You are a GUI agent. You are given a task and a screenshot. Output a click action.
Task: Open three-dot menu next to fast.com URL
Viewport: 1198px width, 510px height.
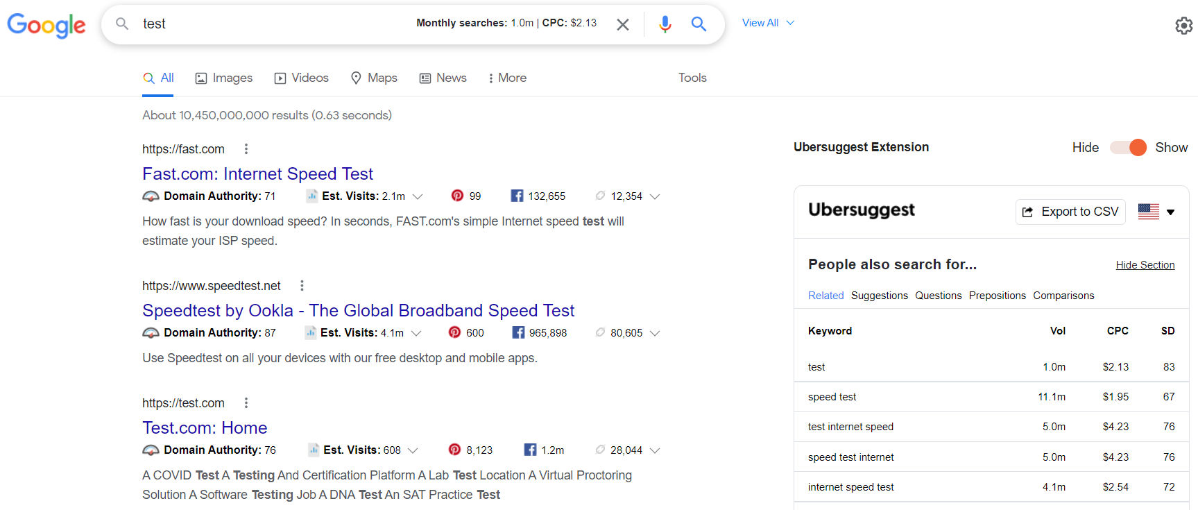246,149
